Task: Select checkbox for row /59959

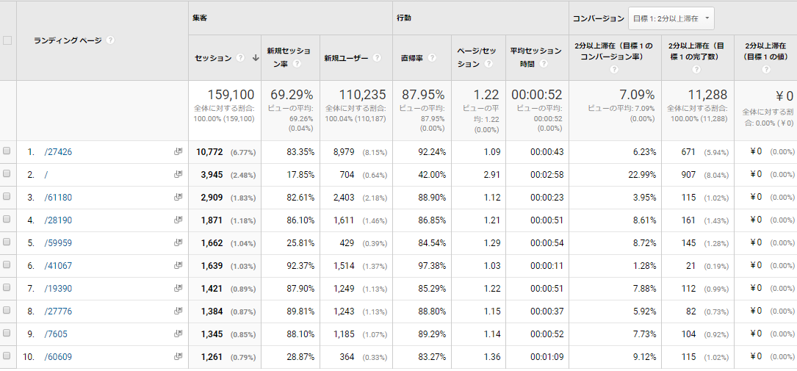Action: click(7, 242)
